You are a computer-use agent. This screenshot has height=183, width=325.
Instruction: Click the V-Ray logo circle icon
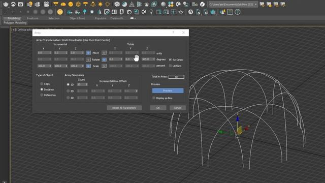[202, 4]
